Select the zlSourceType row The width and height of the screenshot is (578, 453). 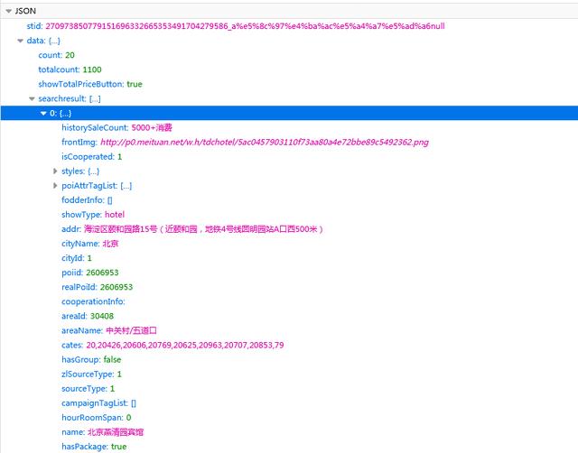(289, 374)
